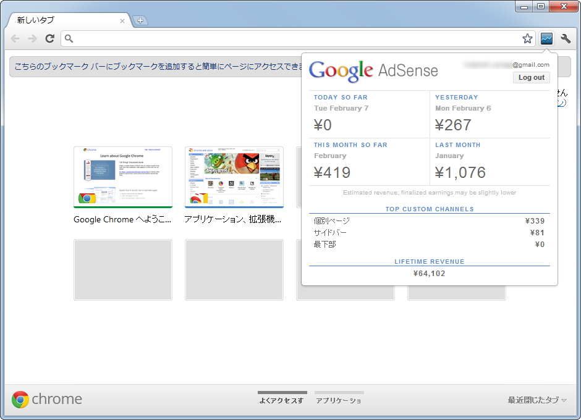Log out of Google AdSense
Viewport: 581px width, 420px height.
(531, 77)
